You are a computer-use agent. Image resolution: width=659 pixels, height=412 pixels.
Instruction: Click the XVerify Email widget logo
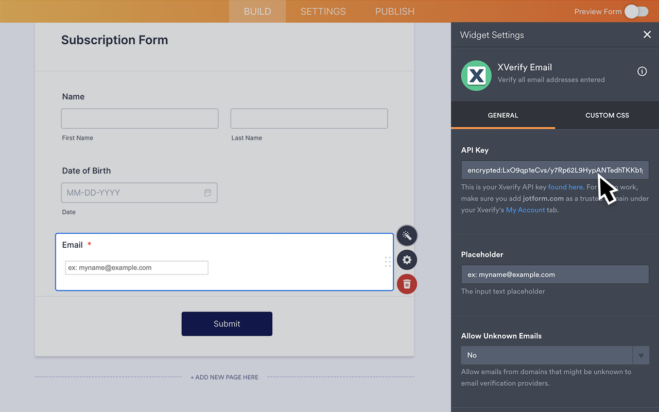click(x=476, y=75)
